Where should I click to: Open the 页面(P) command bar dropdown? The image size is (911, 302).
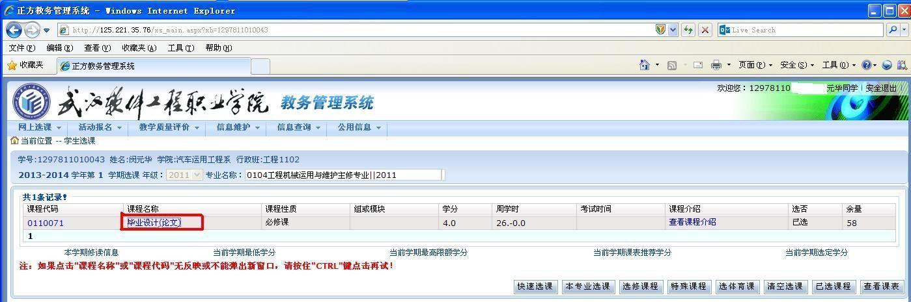coord(755,65)
